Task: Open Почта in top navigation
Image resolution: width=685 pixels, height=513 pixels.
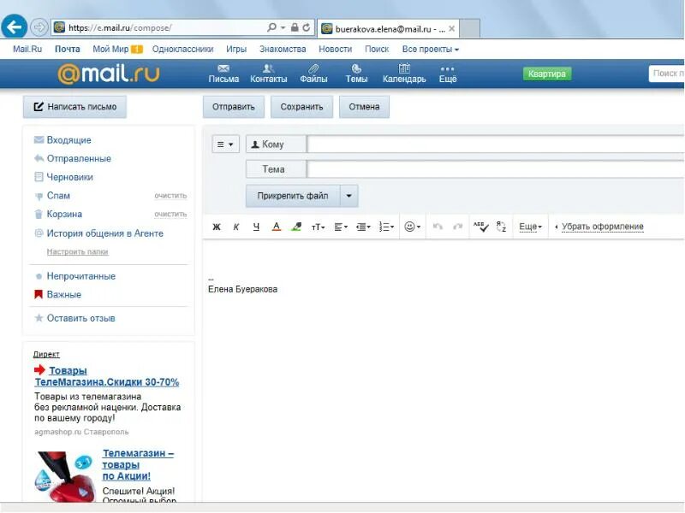Action: [x=68, y=49]
